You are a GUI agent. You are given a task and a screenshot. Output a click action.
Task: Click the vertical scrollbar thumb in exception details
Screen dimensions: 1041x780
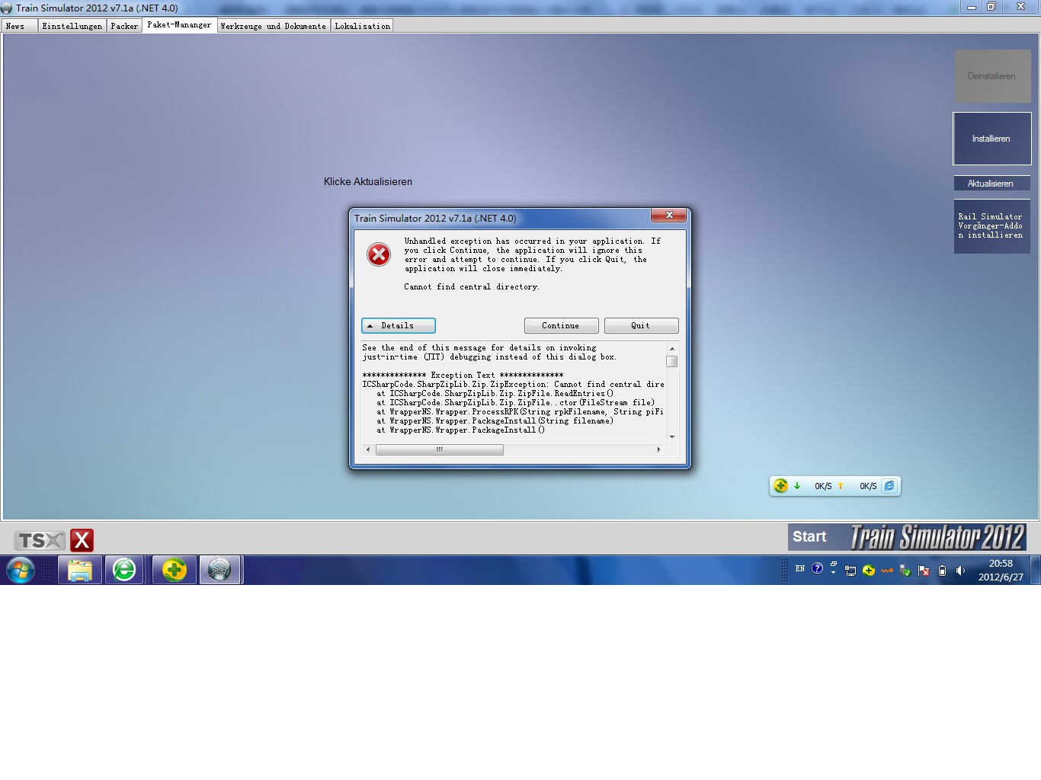(x=671, y=362)
